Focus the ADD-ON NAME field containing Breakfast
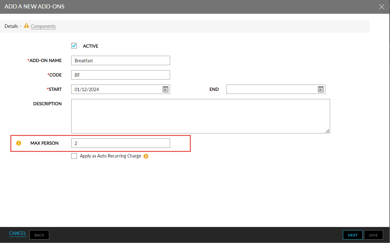This screenshot has width=390, height=243. [x=120, y=60]
